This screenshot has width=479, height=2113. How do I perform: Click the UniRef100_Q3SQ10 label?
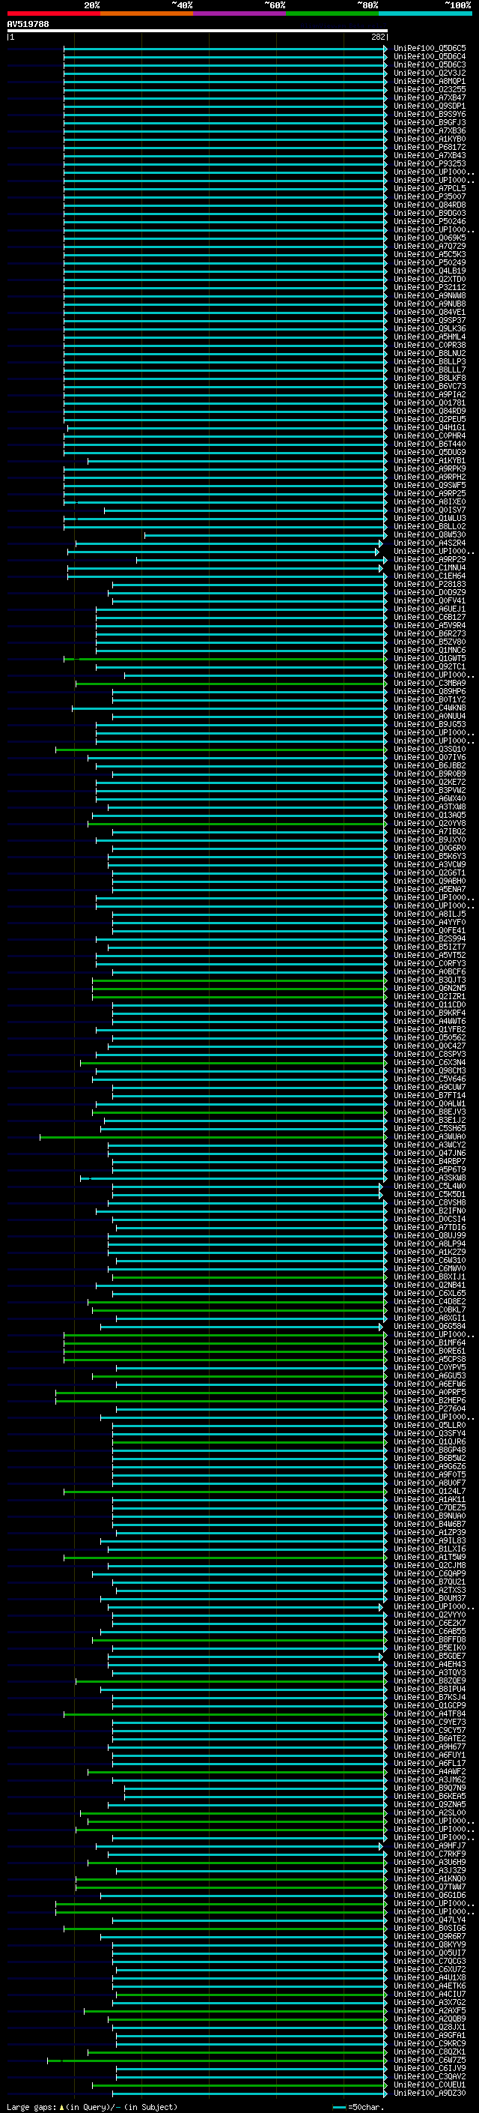(430, 749)
